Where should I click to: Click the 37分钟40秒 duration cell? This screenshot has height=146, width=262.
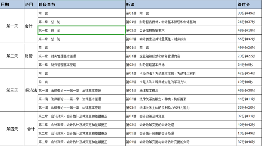coord(250,142)
